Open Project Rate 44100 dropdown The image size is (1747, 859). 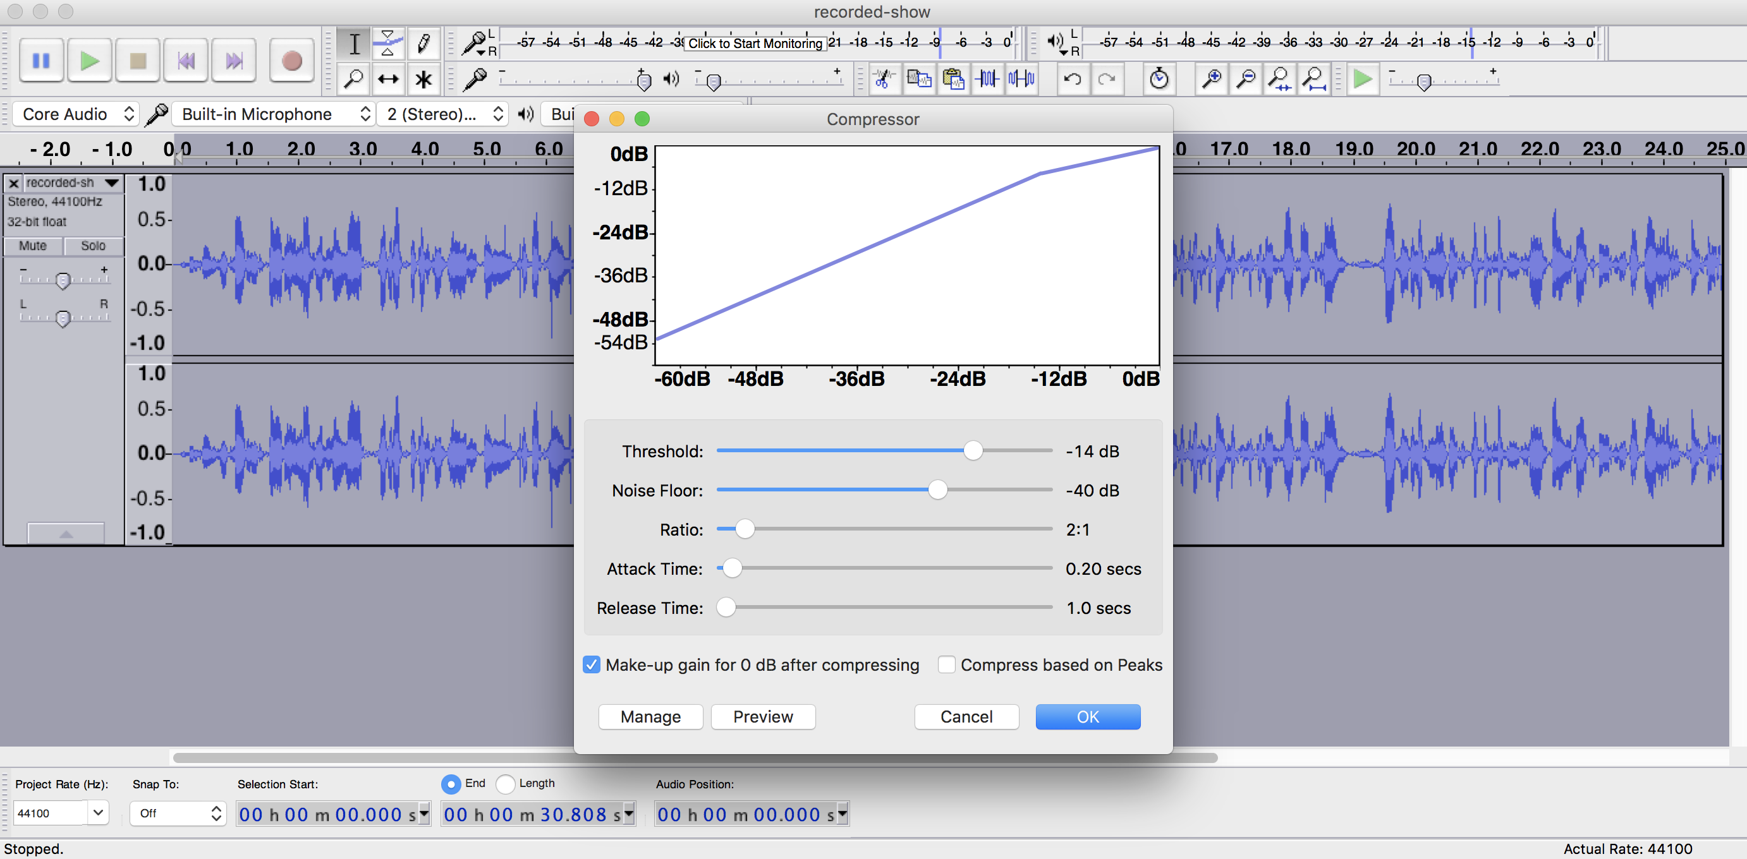99,812
